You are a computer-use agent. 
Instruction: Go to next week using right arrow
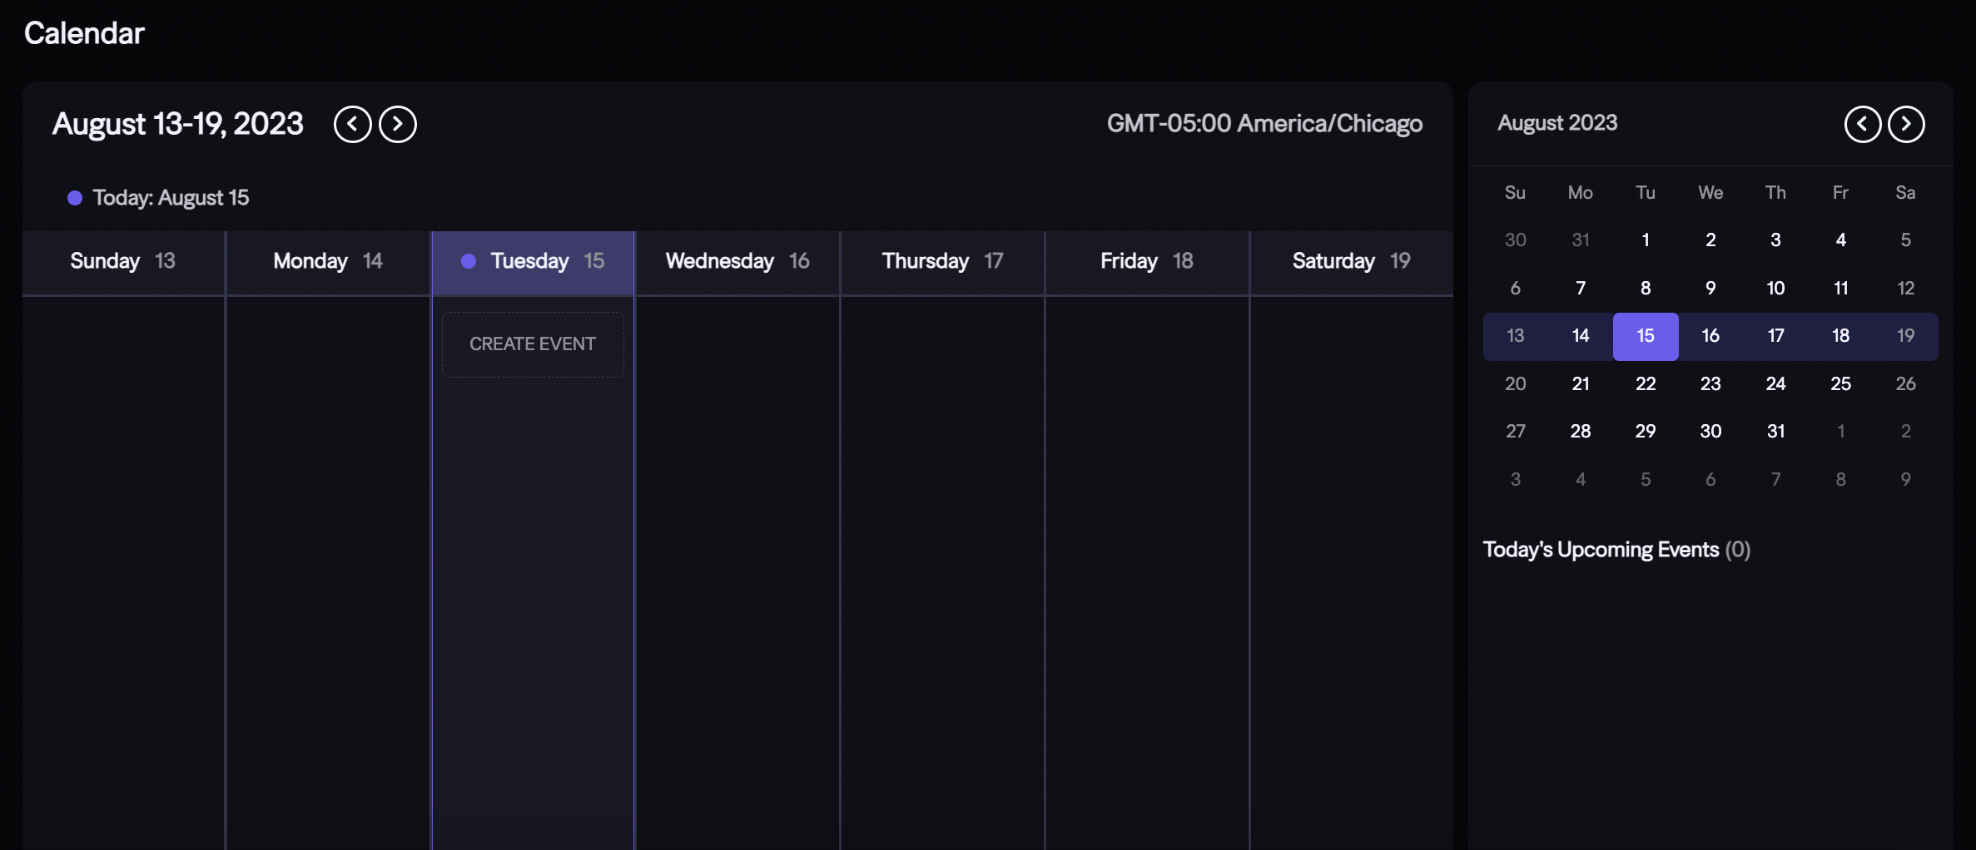pos(398,125)
